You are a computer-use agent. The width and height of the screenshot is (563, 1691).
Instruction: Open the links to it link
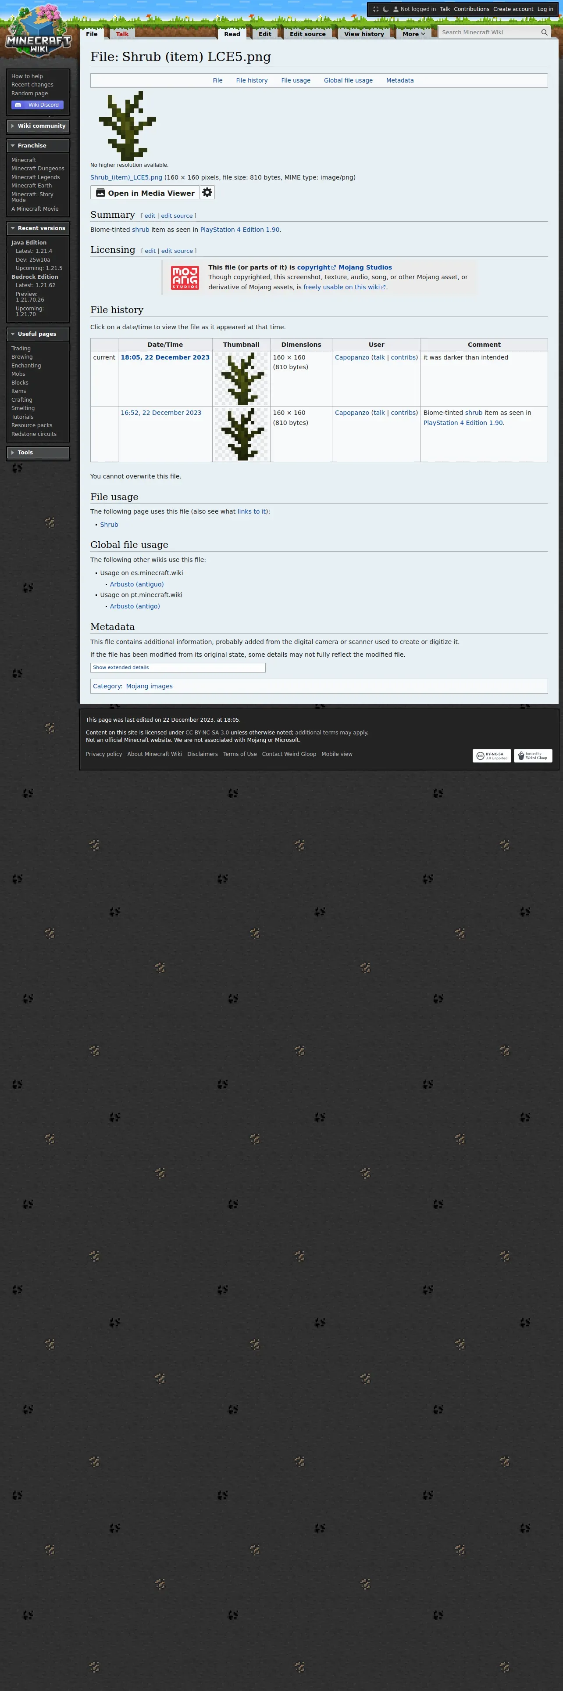[x=252, y=511]
